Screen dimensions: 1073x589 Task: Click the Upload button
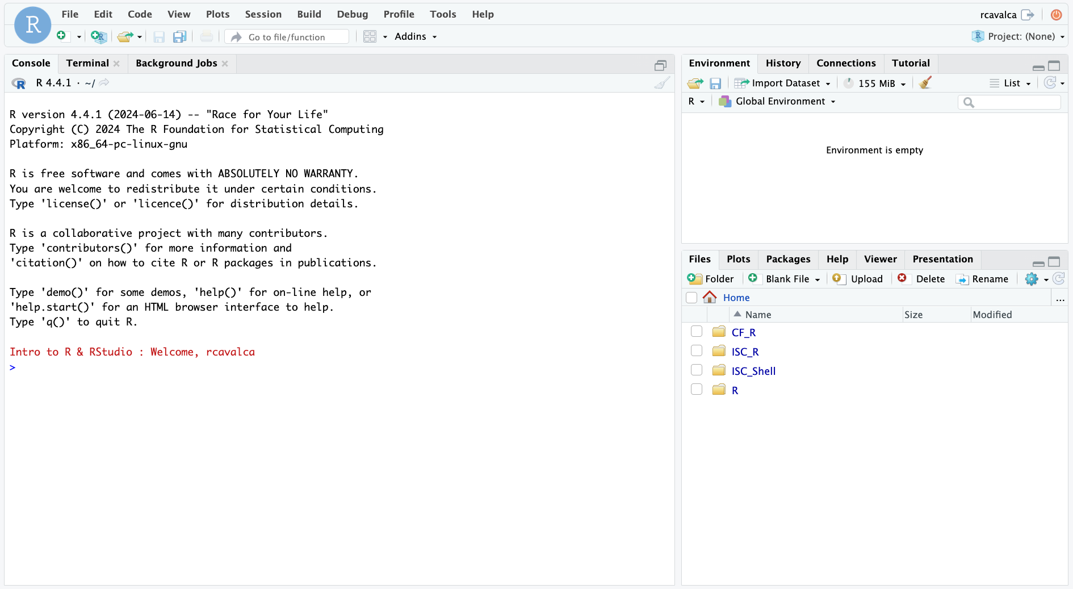857,279
